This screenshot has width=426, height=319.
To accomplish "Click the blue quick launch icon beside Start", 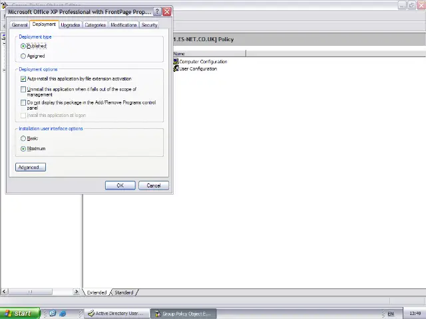I will (53, 313).
